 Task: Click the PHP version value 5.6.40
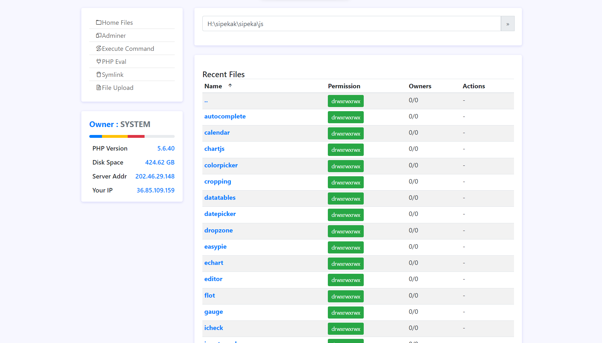(x=166, y=148)
